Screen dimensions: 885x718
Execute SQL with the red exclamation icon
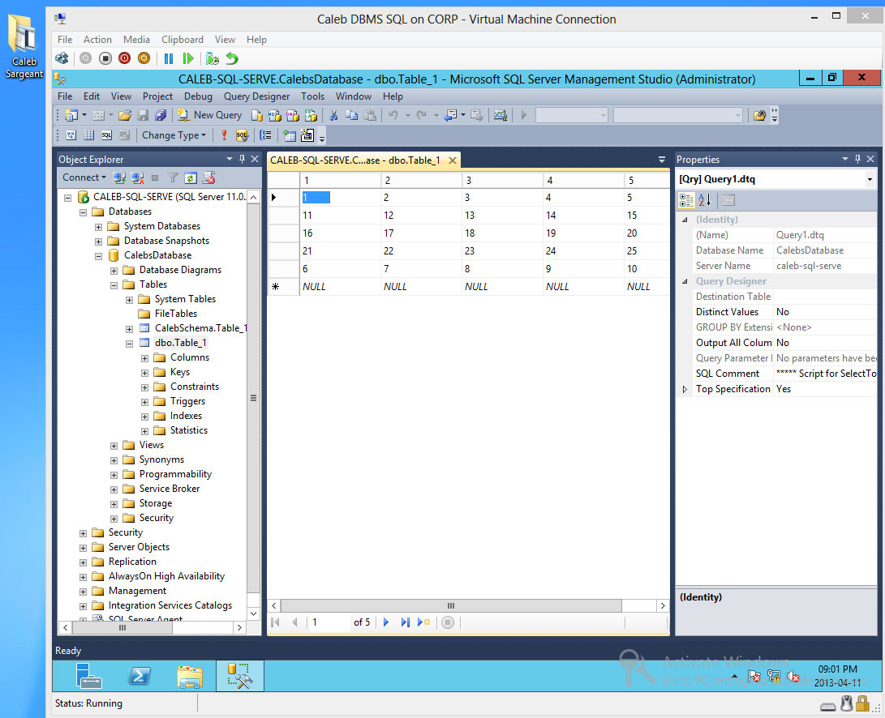(224, 135)
